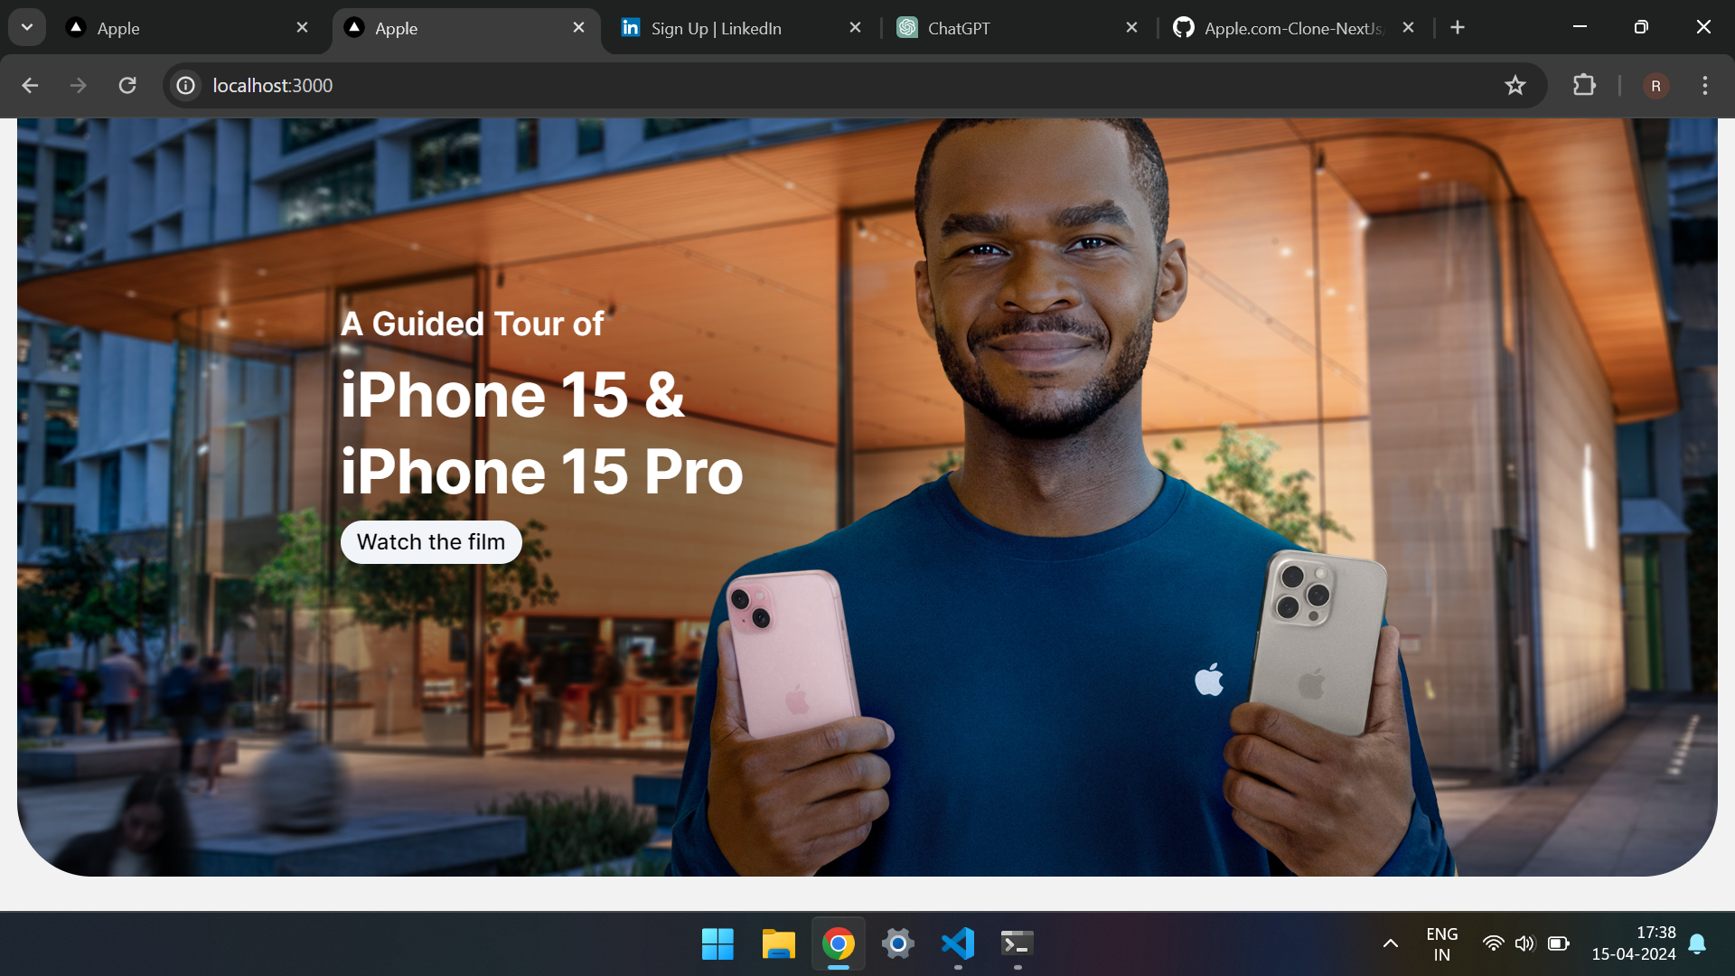
Task: Show hidden system tray icons
Action: pos(1391,944)
